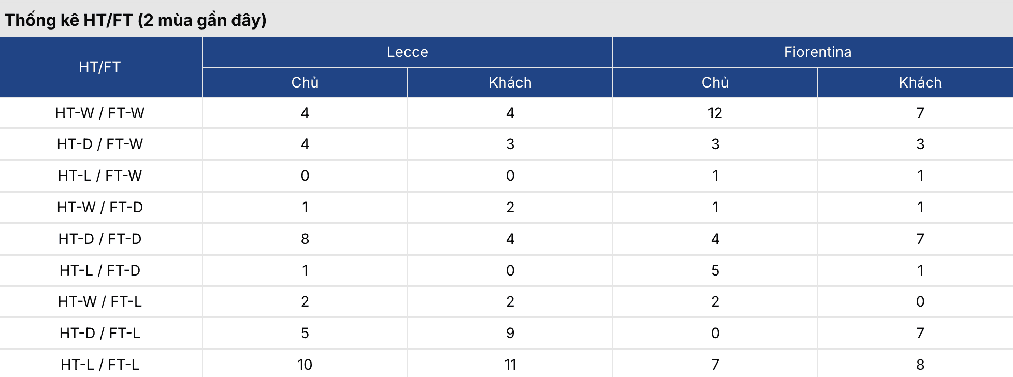Click the Thống kê HT/FT section title
The width and height of the screenshot is (1013, 377).
(x=136, y=20)
